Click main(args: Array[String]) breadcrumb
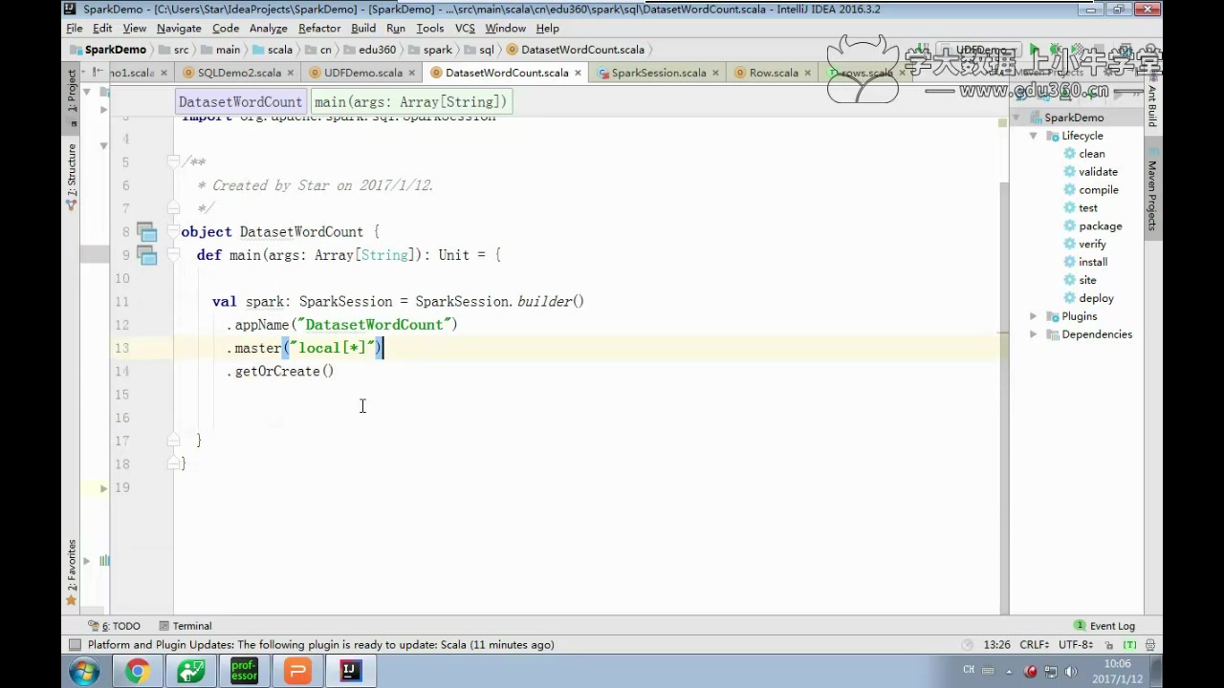 pos(410,102)
